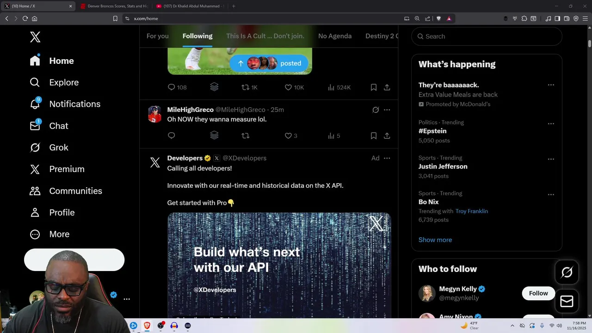Go to Home in the left sidebar
This screenshot has height=333, width=592.
[52, 61]
